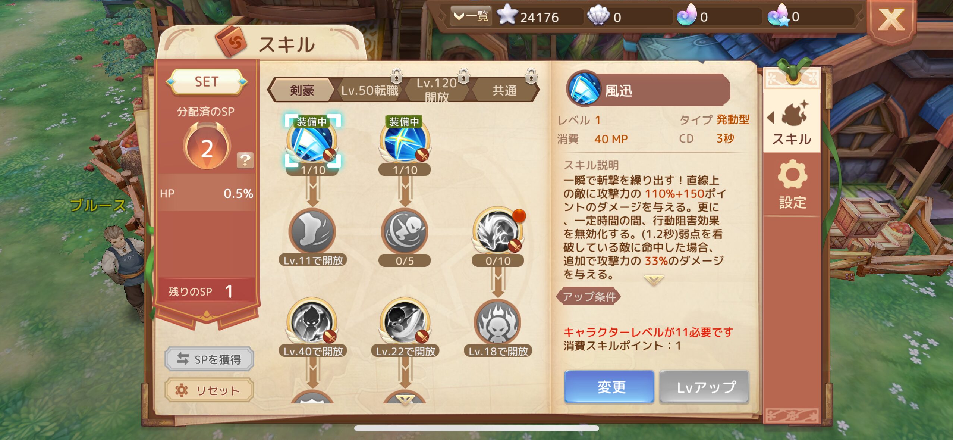Click the blue 変更 button

[609, 387]
